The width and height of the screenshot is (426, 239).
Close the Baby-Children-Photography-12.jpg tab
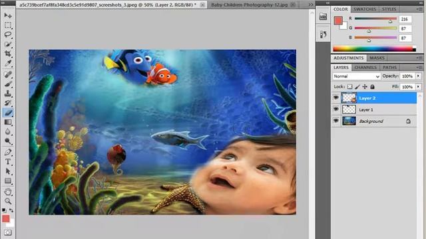tap(293, 5)
